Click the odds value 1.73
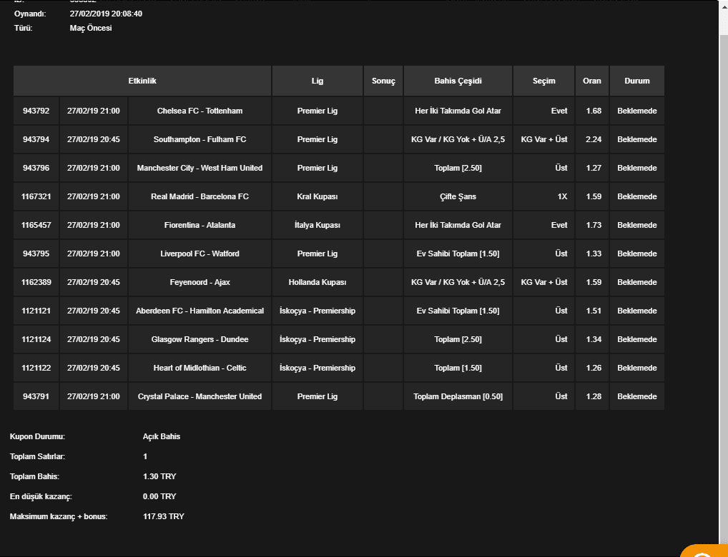The width and height of the screenshot is (728, 557). (594, 225)
